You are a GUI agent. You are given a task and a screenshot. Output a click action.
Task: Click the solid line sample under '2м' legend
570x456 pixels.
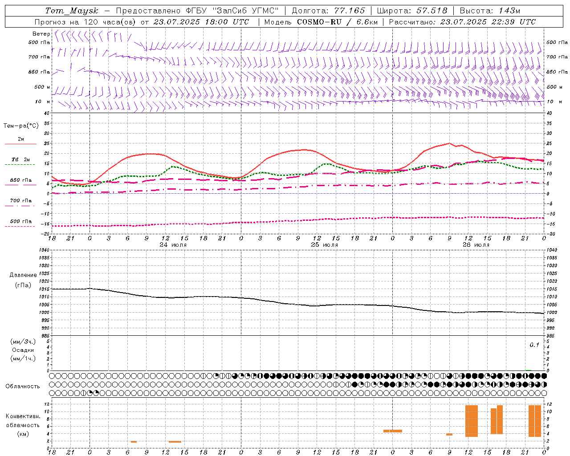[20, 144]
